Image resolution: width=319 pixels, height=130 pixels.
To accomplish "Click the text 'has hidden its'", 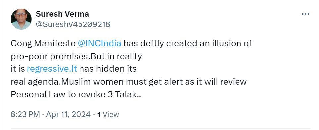I will 108,69.
